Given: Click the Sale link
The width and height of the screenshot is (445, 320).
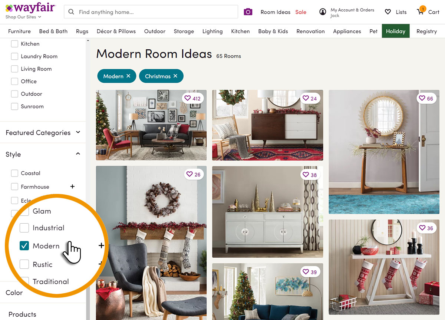Looking at the screenshot, I should click(301, 12).
